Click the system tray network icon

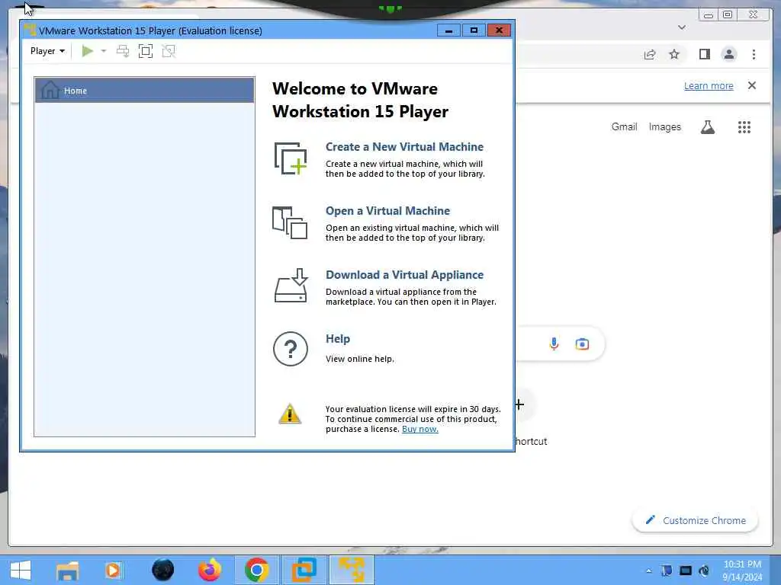686,571
